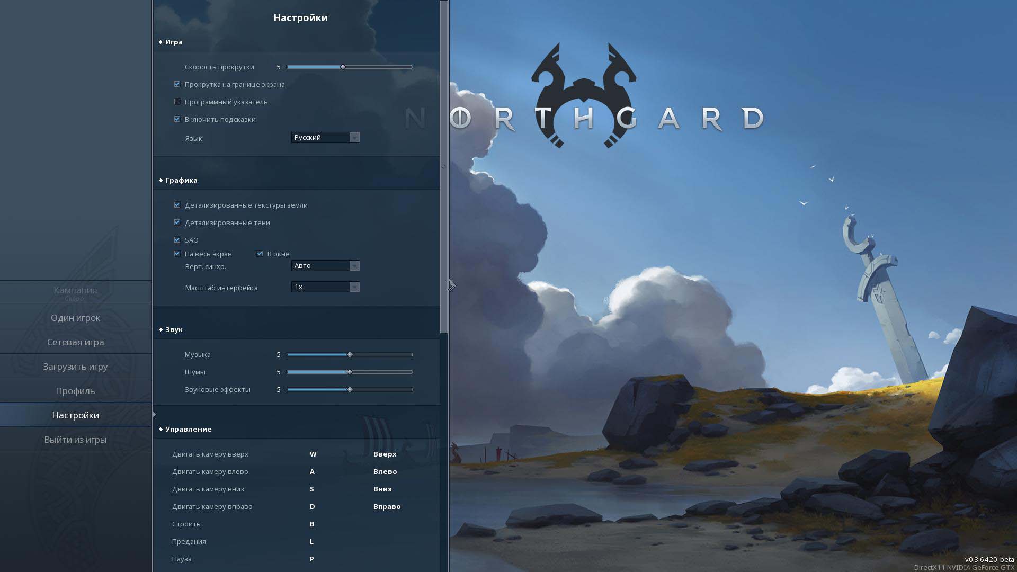Open Сетевая игра menu item
The image size is (1017, 572).
[76, 342]
